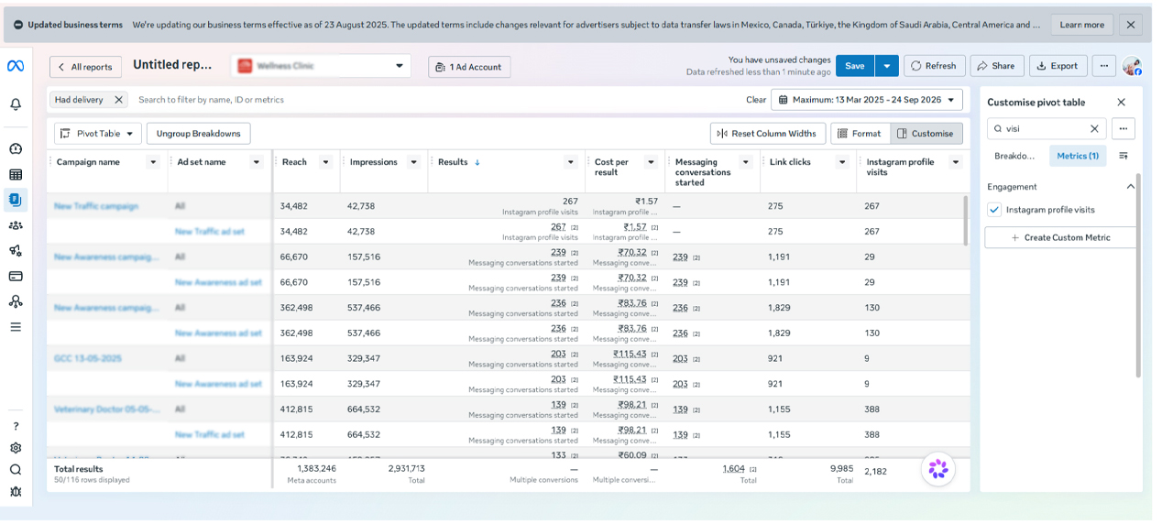The width and height of the screenshot is (1173, 524).
Task: Open the Pivot Table view dropdown
Action: 98,134
